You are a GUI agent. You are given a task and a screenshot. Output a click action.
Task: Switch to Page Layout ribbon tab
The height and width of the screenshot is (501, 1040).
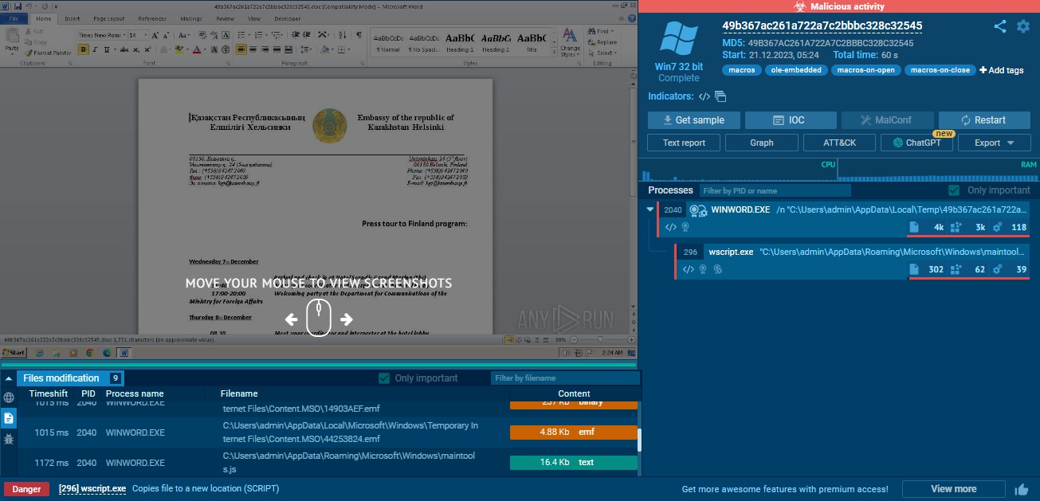tap(108, 18)
